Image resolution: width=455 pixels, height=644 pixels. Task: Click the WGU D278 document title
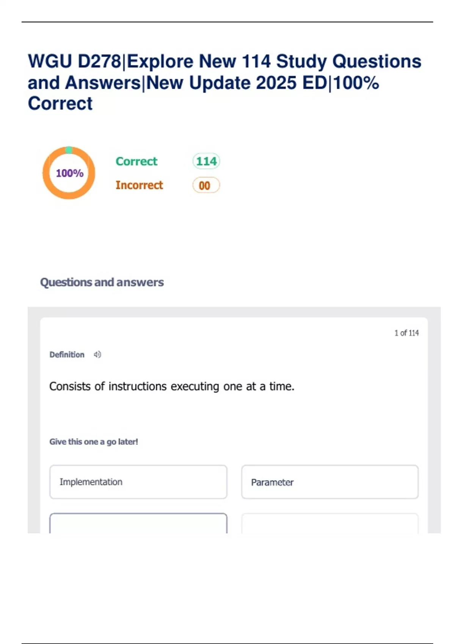click(x=224, y=82)
